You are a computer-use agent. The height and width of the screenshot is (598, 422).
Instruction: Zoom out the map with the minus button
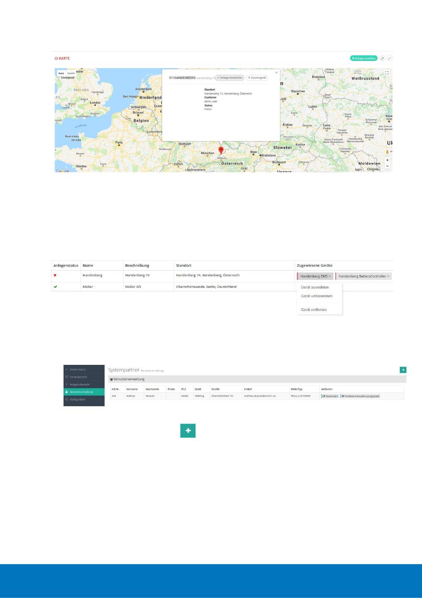point(387,166)
